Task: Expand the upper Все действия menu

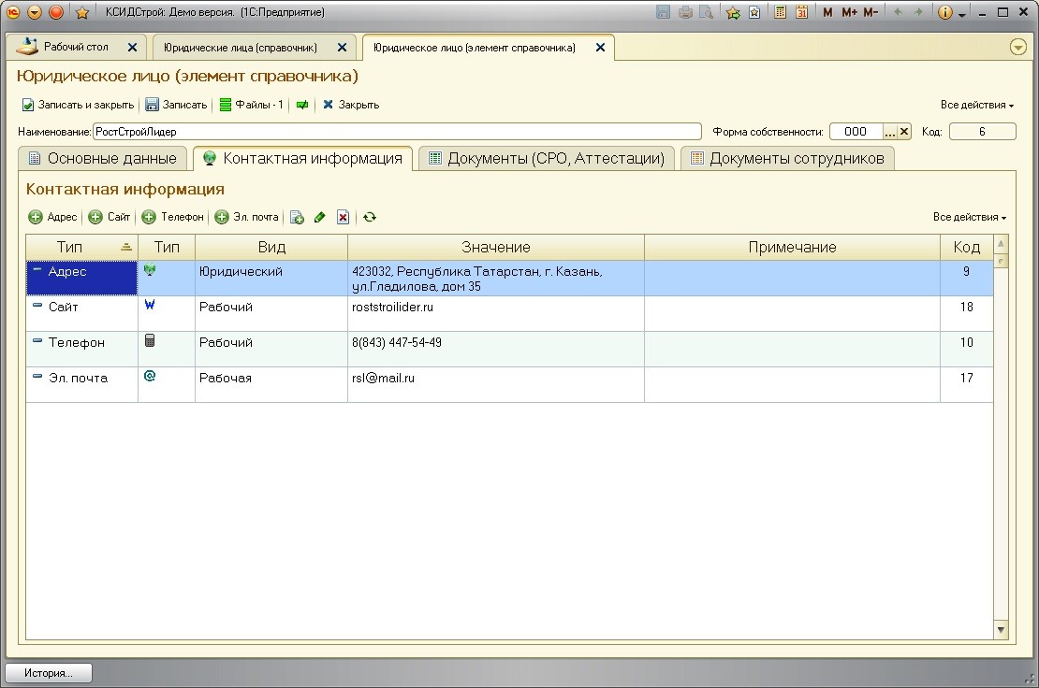Action: point(976,105)
